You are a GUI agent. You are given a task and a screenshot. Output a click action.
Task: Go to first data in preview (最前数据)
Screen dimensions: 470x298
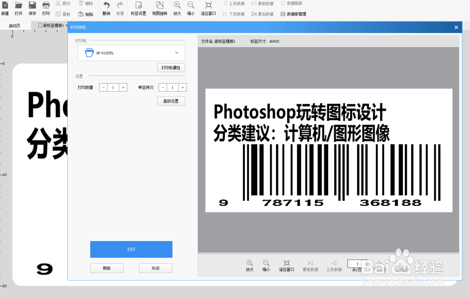click(x=311, y=266)
